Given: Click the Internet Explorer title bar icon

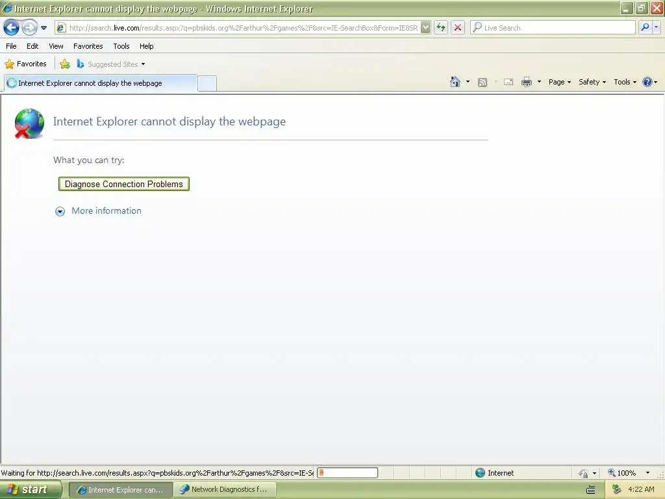Looking at the screenshot, I should click(7, 8).
